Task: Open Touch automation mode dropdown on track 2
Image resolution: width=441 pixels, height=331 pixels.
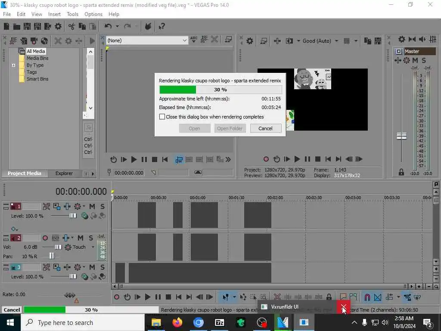Action: [93, 247]
